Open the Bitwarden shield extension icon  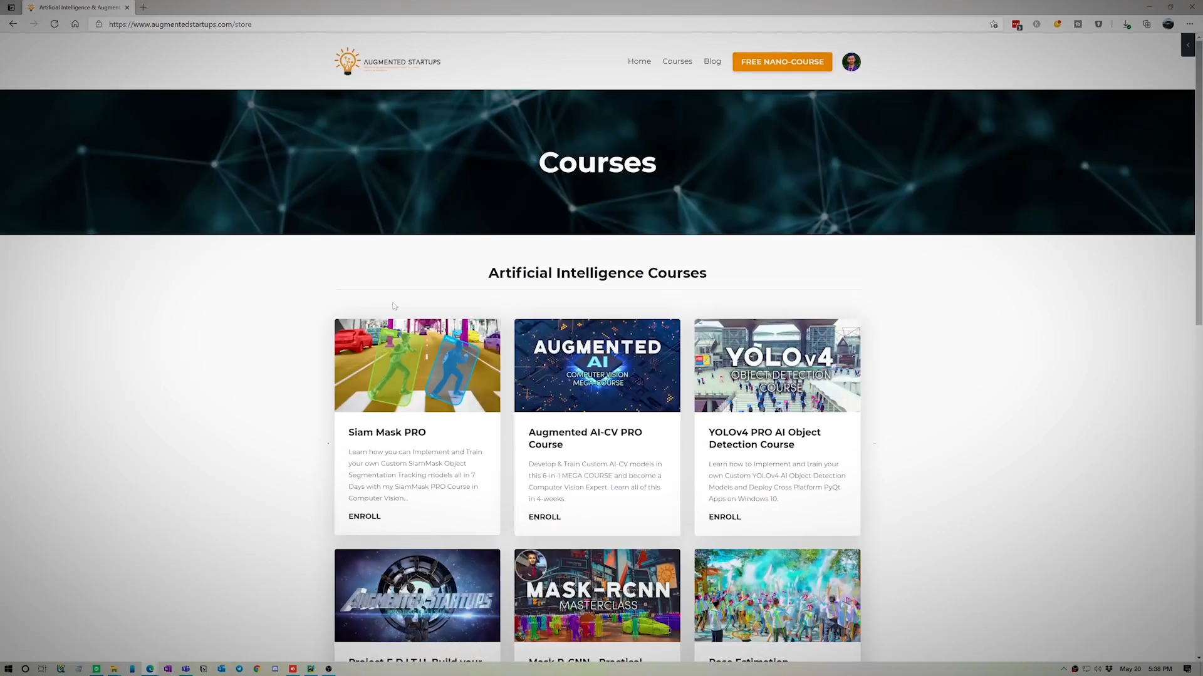click(x=1098, y=24)
